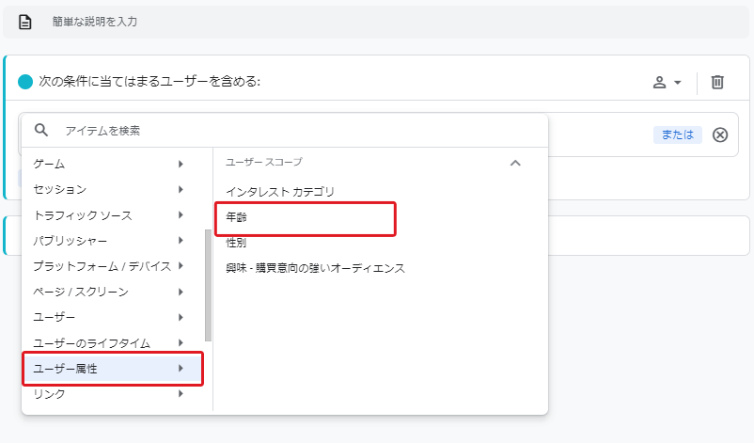The image size is (754, 443).
Task: Remove the condition with circled X icon
Action: 720,134
